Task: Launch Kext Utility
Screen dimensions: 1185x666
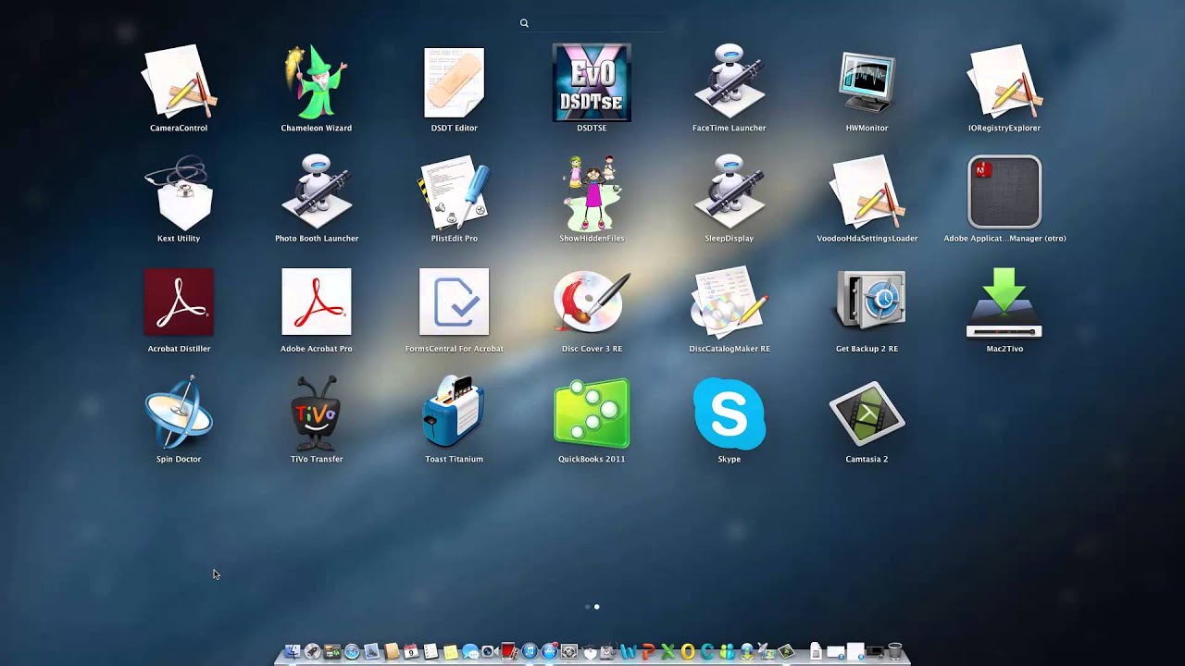Action: pyautogui.click(x=179, y=192)
